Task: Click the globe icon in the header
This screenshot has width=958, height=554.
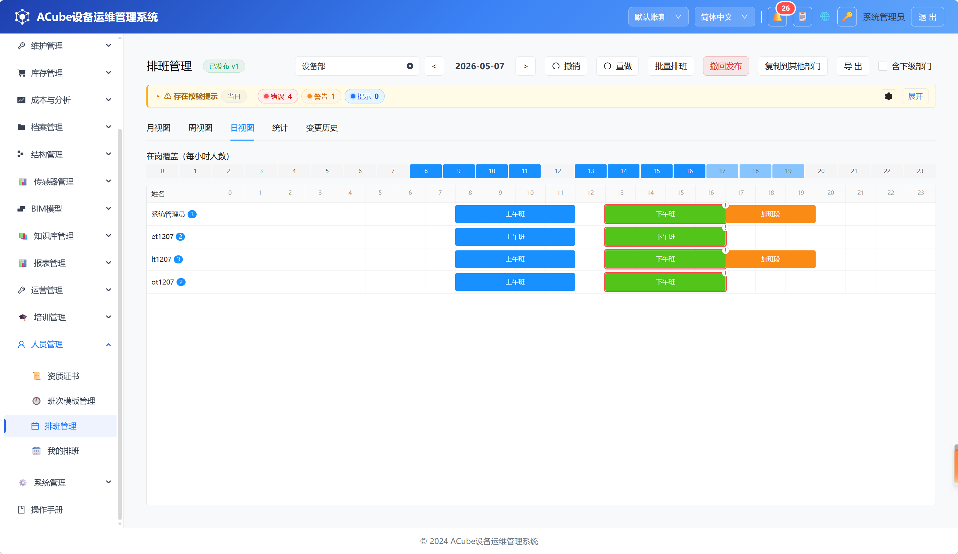Action: coord(825,17)
